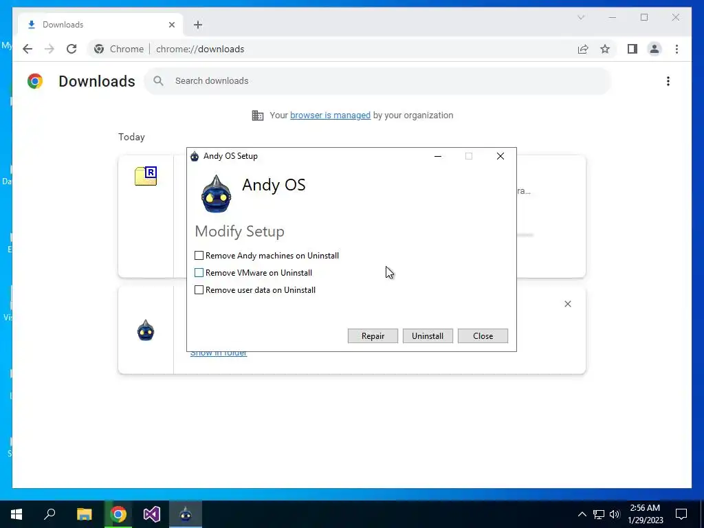This screenshot has height=528, width=704.
Task: Click the managed organization building icon
Action: pos(258,115)
